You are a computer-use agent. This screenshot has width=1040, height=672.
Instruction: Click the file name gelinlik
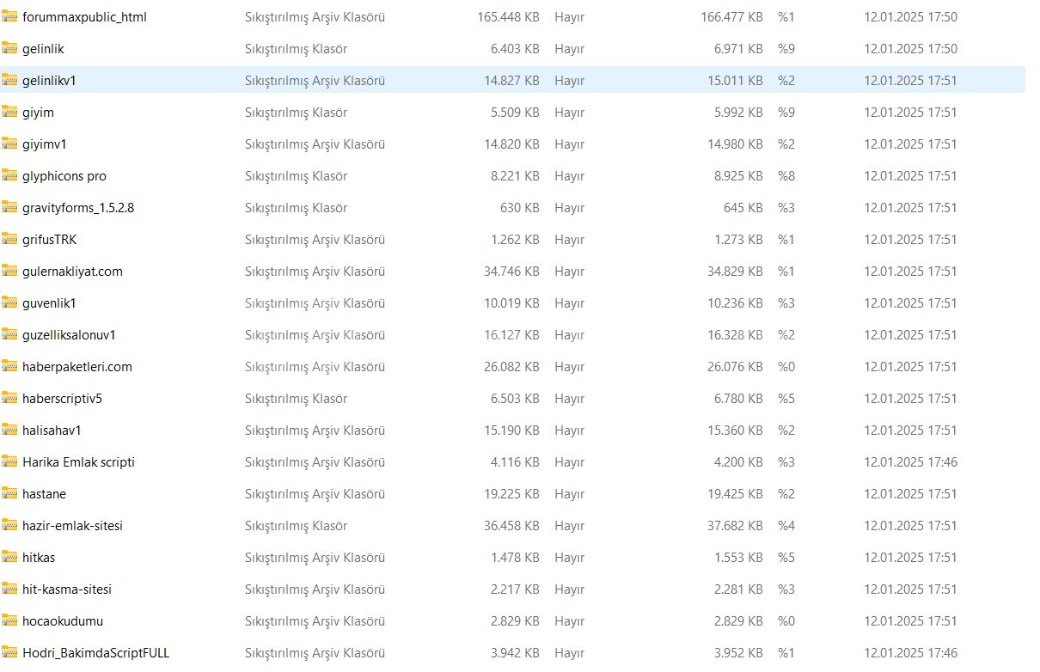point(43,49)
